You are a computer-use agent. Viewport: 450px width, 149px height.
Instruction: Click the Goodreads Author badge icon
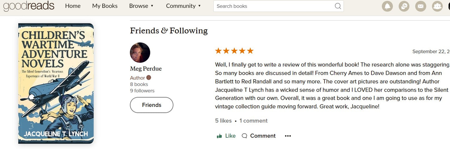(149, 78)
